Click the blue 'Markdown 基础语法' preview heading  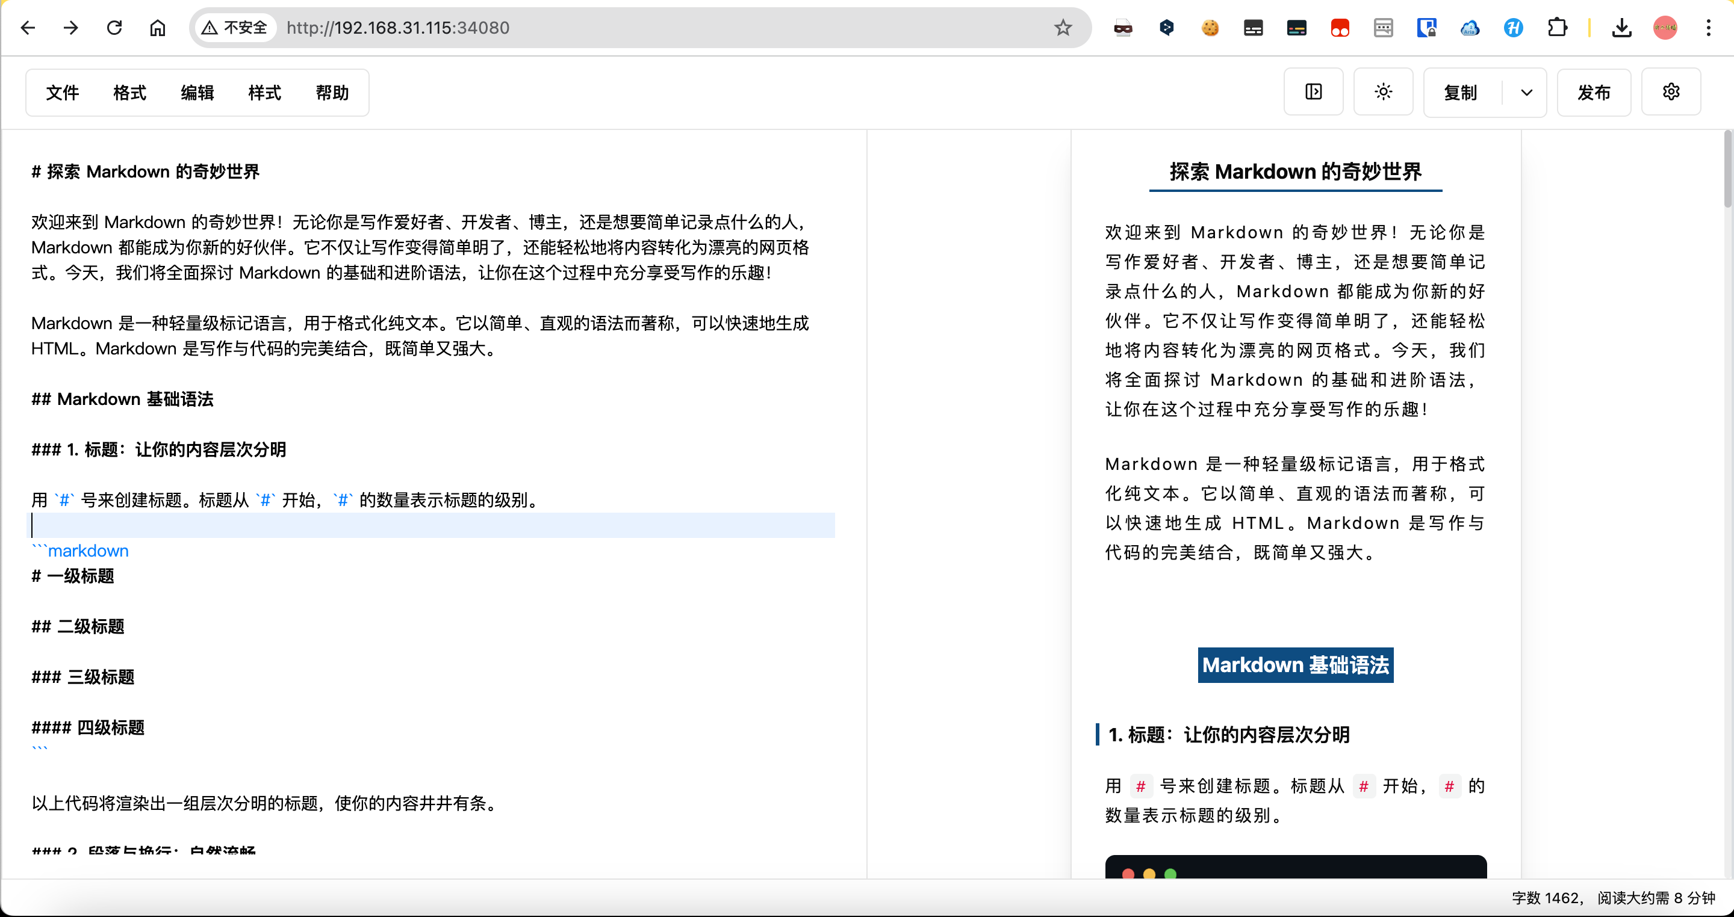pos(1296,665)
